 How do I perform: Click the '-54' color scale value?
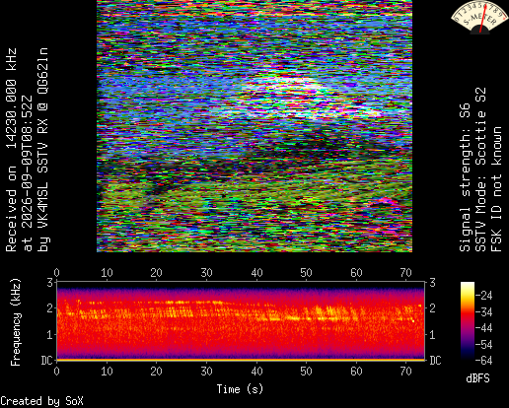[483, 344]
